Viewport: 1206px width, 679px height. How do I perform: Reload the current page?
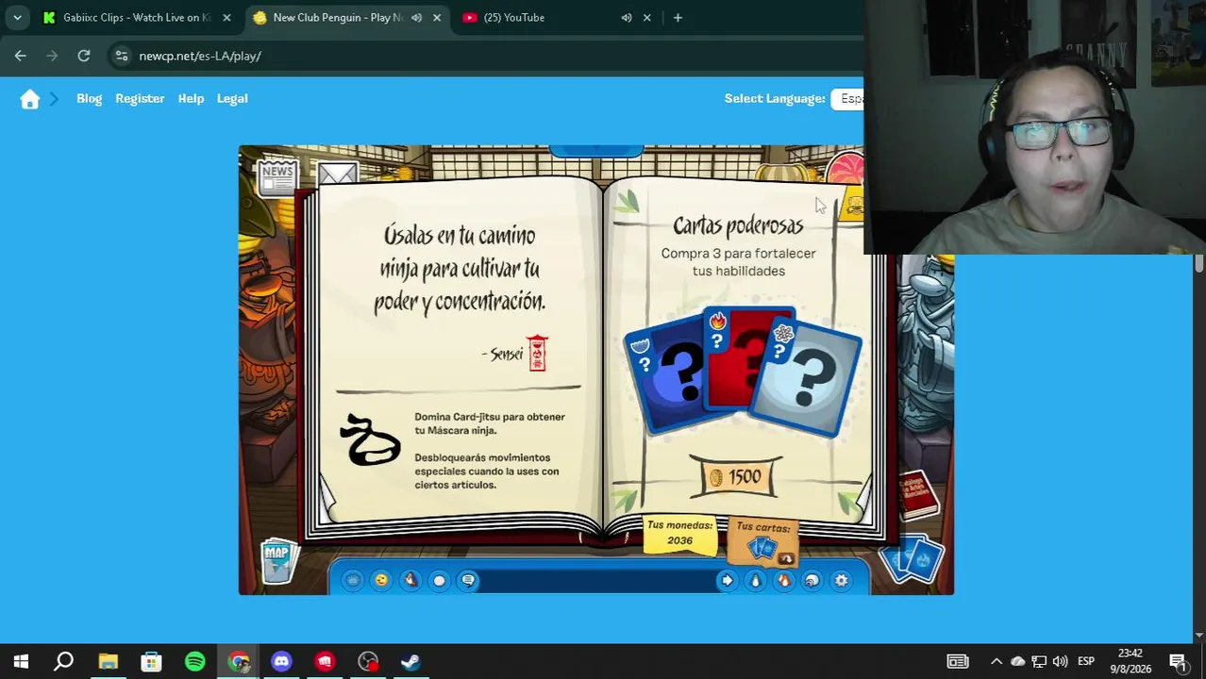coord(84,56)
